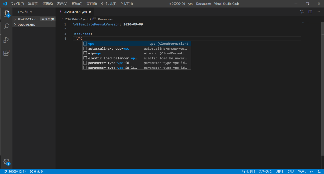Screen dimensions: 324x174
Task: Select the parameter-type-vpc-id-list suggestion
Action: (137, 68)
